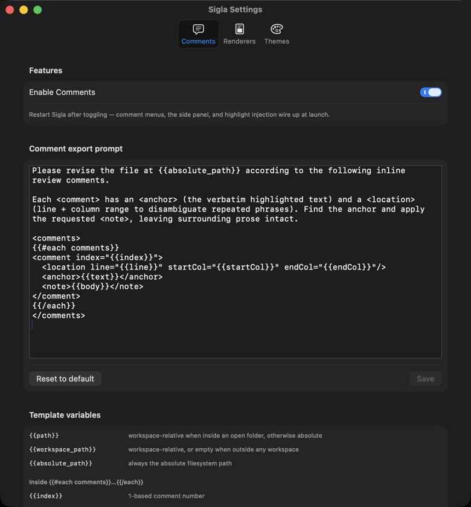The height and width of the screenshot is (507, 471).
Task: Click the restart Sigla hint text
Action: [x=179, y=114]
